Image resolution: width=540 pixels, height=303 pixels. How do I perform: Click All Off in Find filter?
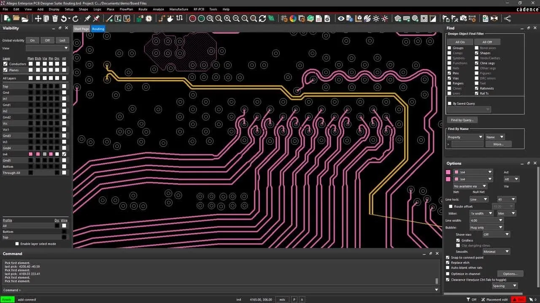coord(487,42)
